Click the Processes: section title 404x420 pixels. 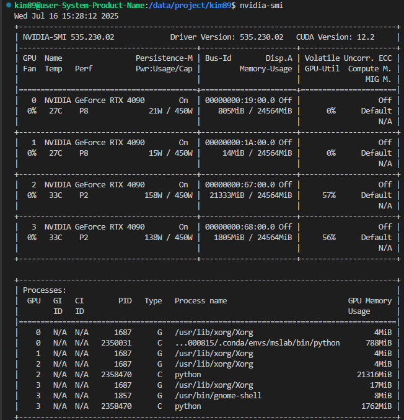(x=45, y=290)
